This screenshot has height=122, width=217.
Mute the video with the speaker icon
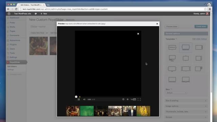(84, 99)
